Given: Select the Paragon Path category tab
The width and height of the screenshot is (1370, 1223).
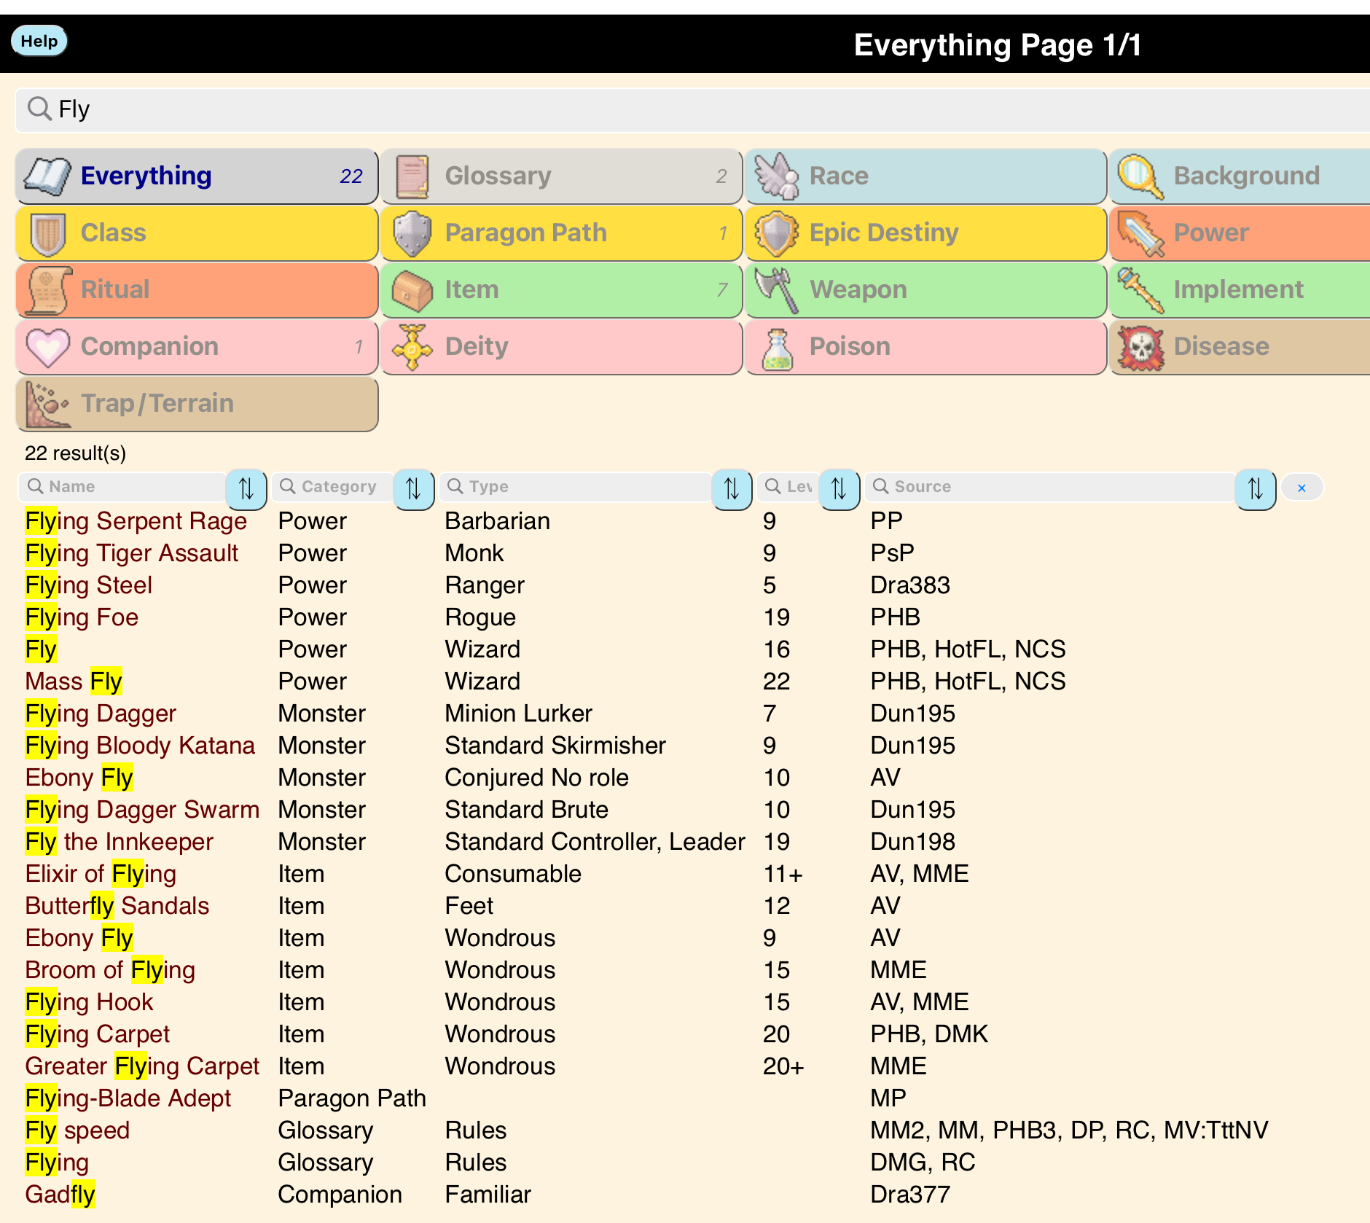Looking at the screenshot, I should coord(561,233).
